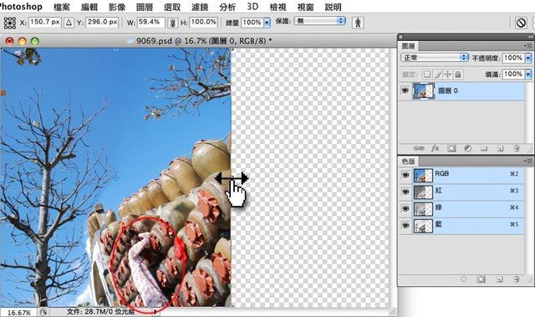Open the 正常 blend mode dropdown
This screenshot has width=535, height=317.
click(435, 58)
